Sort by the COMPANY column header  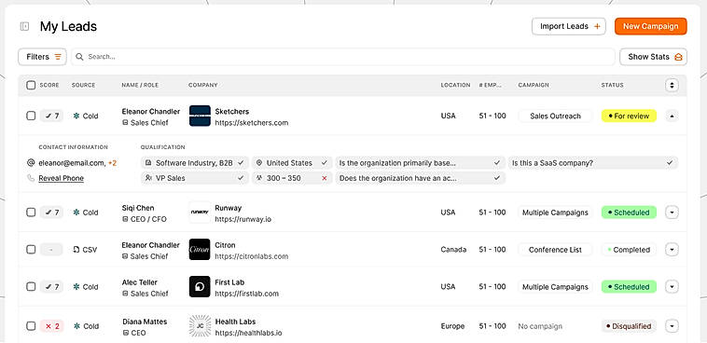[203, 85]
